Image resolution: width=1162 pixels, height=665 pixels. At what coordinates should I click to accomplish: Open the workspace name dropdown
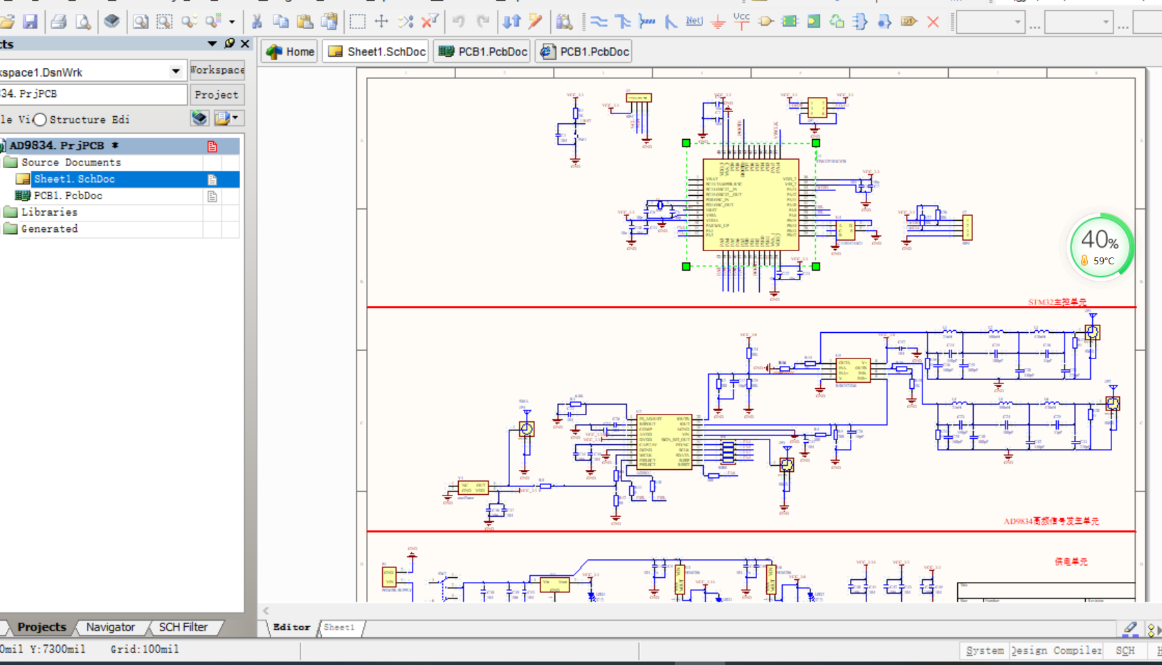176,71
